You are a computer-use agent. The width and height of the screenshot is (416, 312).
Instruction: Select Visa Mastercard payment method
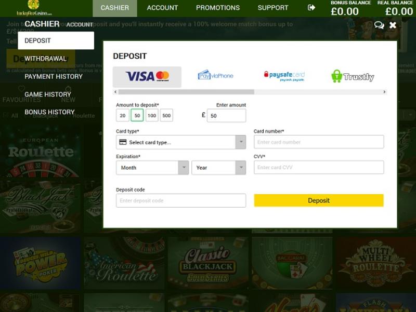click(x=147, y=77)
